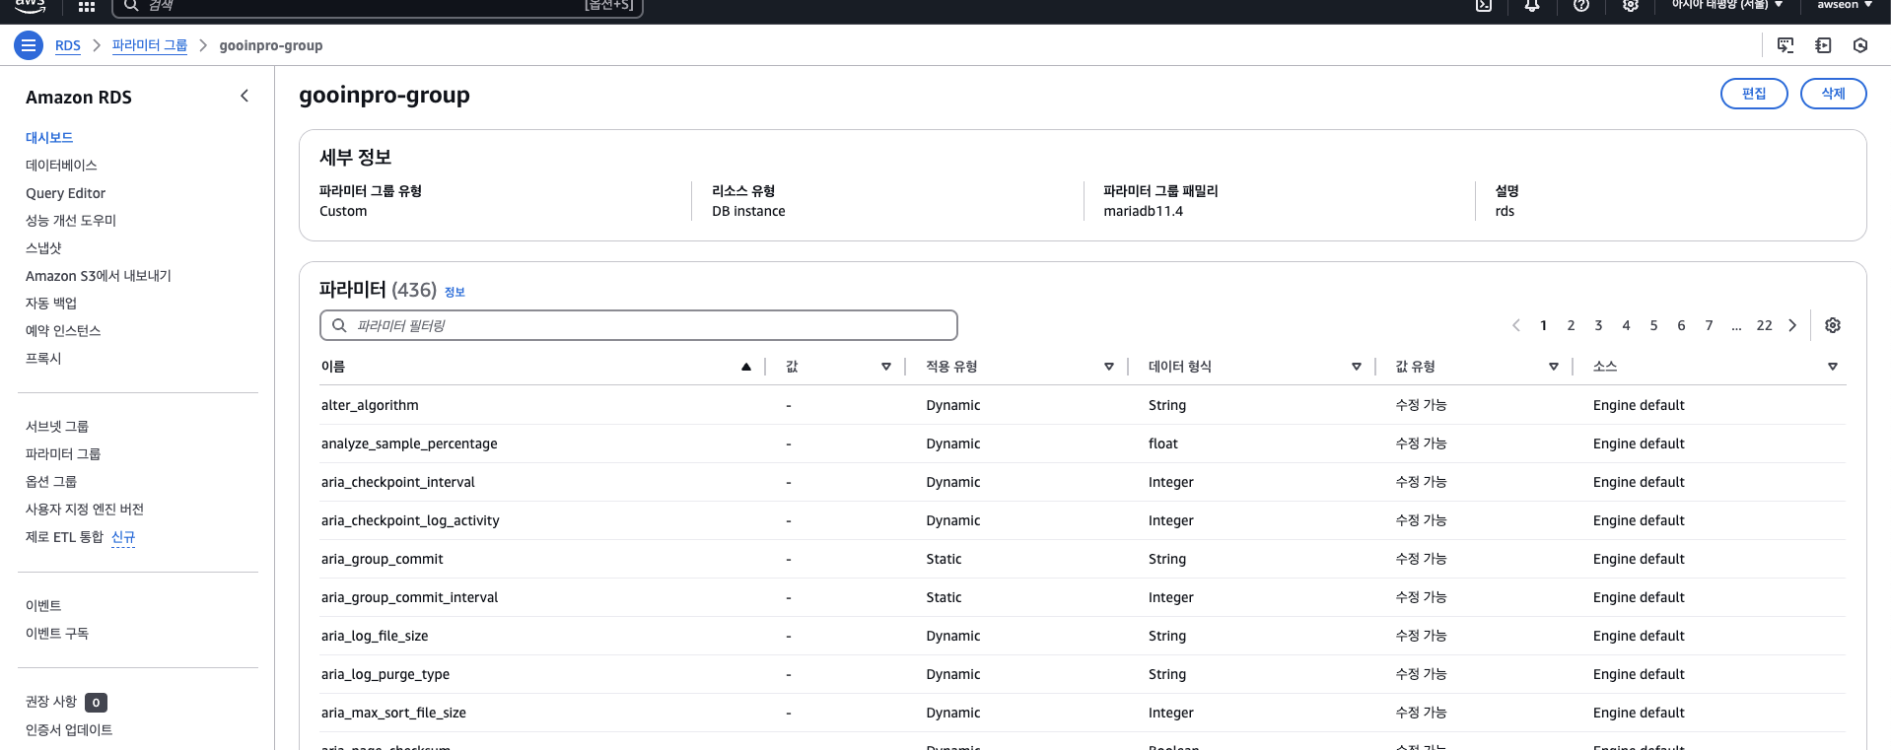This screenshot has width=1891, height=750.
Task: Click the previous page arrow
Action: 1516,325
